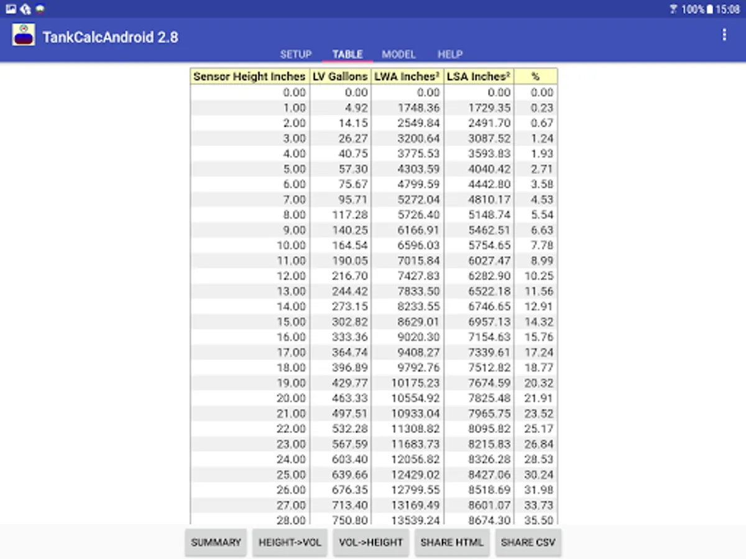746x559 pixels.
Task: Select the LSA value 6746.65
Action: pos(490,306)
